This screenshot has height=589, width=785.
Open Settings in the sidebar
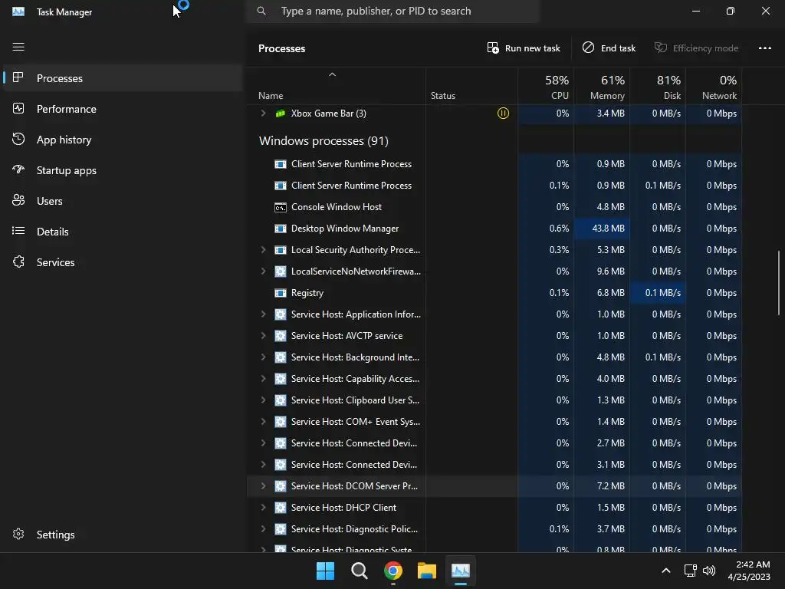coord(123,535)
